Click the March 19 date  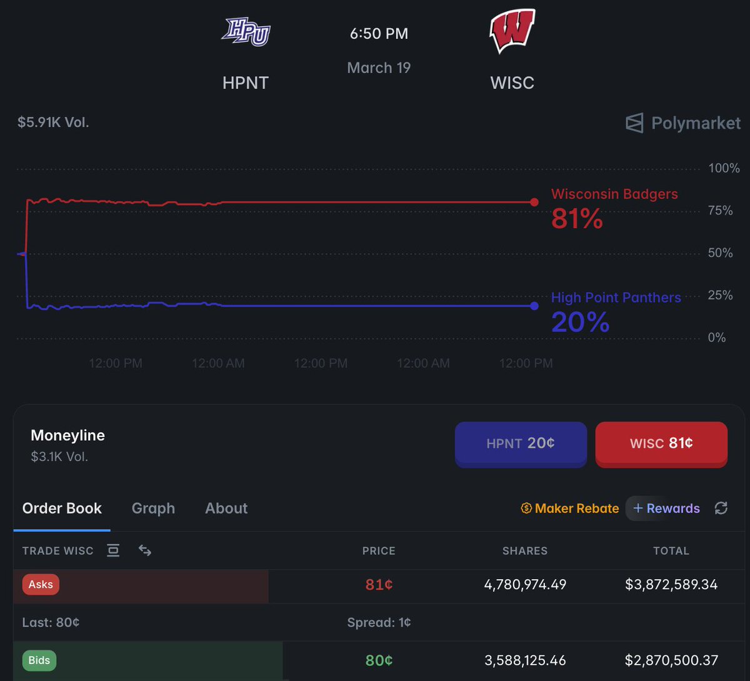379,68
